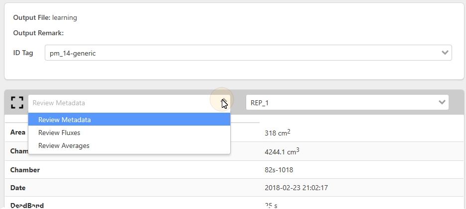Select the DeadBand row label
Screen dimensions: 466x209
(27, 205)
